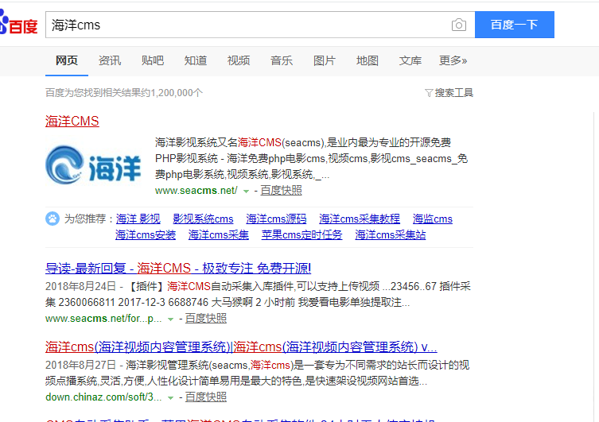Open recommended link 苹果cms定时任务
Screen dimensions: 599x422
coord(301,234)
